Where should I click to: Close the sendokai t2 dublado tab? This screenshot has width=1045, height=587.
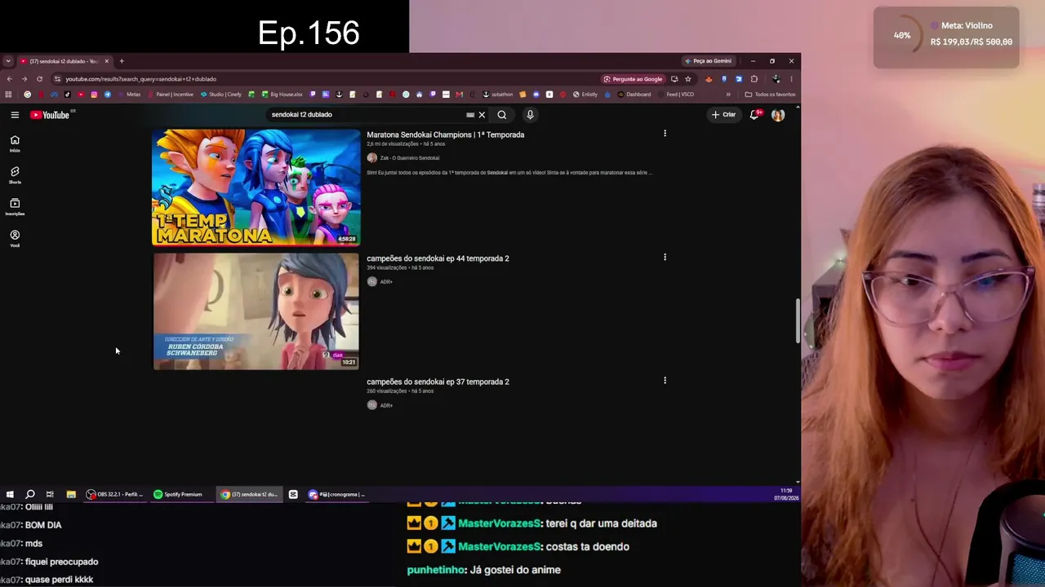[x=106, y=61]
